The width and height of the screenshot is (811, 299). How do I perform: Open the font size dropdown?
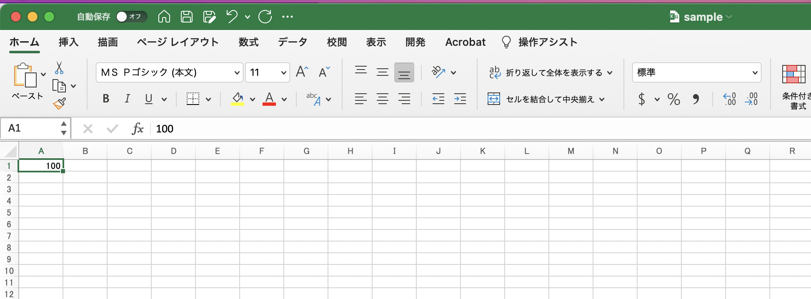click(x=283, y=73)
